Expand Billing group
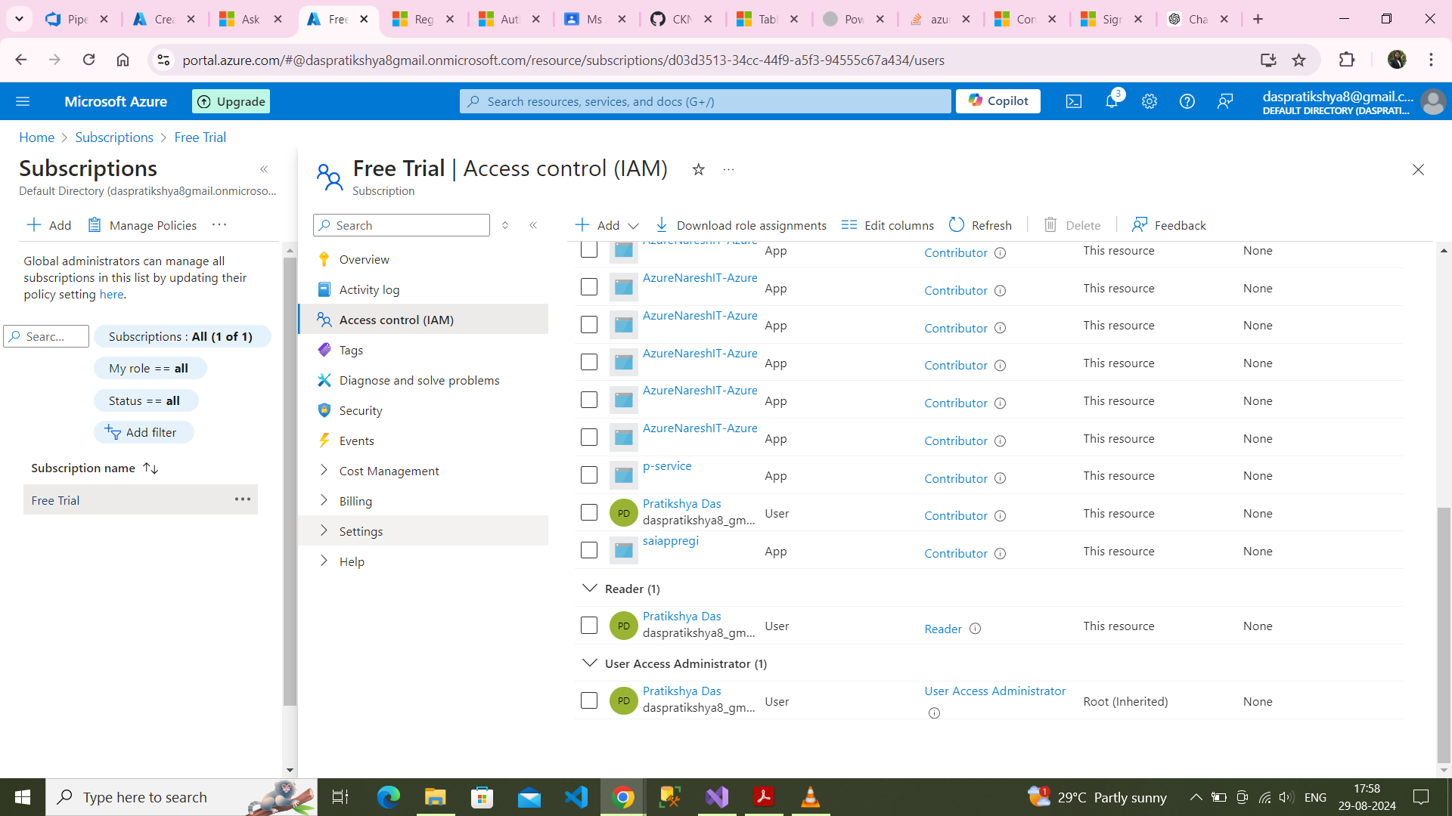Viewport: 1452px width, 816px height. [x=423, y=501]
